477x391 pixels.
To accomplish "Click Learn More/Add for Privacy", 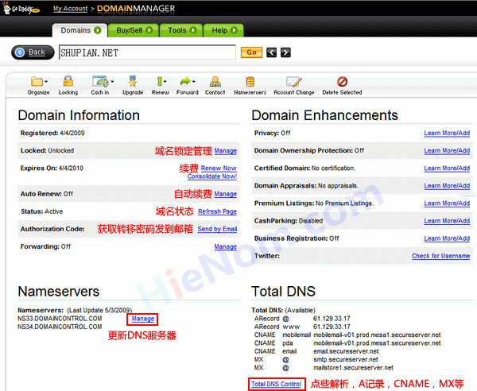I will pyautogui.click(x=447, y=134).
